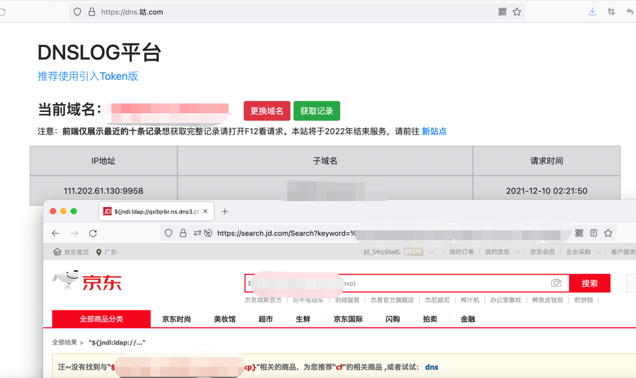
Task: Click the green 获取记录 button
Action: (x=317, y=111)
